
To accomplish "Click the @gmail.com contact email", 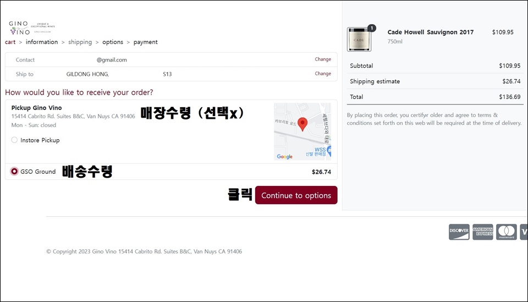I will (x=112, y=60).
